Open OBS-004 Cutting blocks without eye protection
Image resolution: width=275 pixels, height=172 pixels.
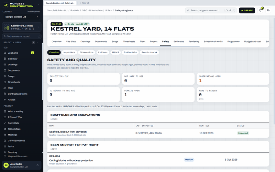(158, 160)
